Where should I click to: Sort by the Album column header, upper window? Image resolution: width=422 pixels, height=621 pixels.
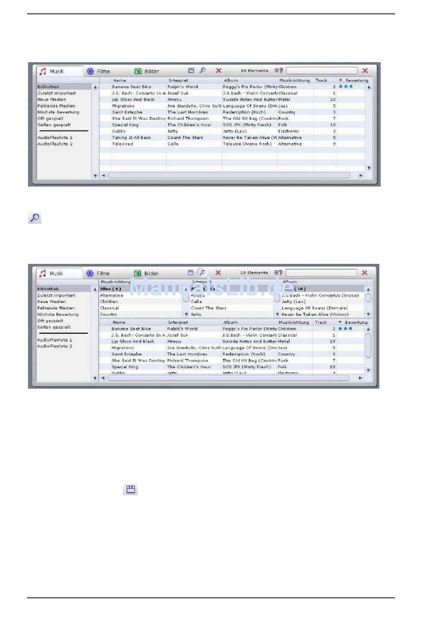click(x=231, y=80)
